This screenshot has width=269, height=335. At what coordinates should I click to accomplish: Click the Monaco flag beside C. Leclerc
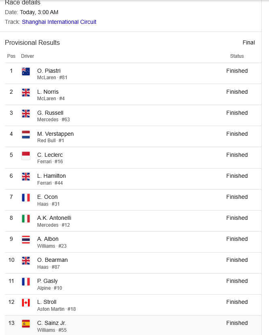[x=26, y=155]
